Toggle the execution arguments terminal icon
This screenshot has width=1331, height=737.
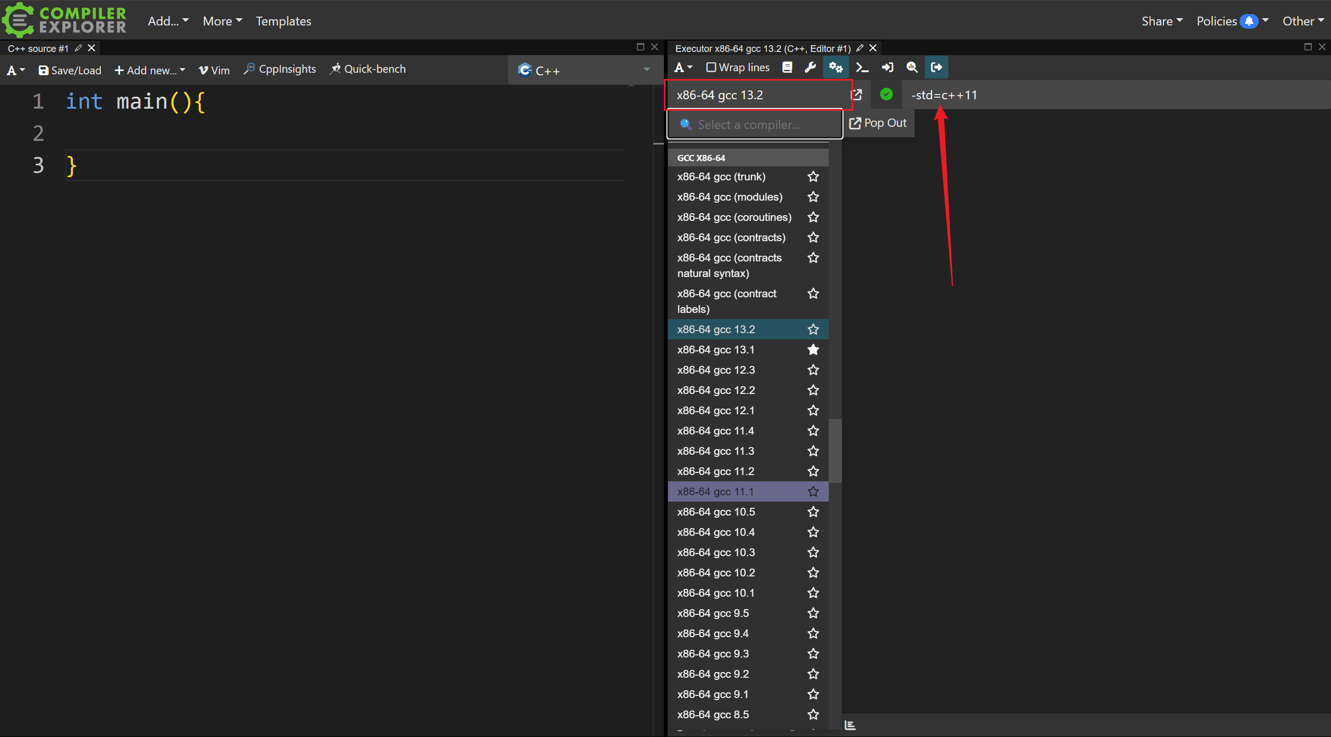[862, 68]
